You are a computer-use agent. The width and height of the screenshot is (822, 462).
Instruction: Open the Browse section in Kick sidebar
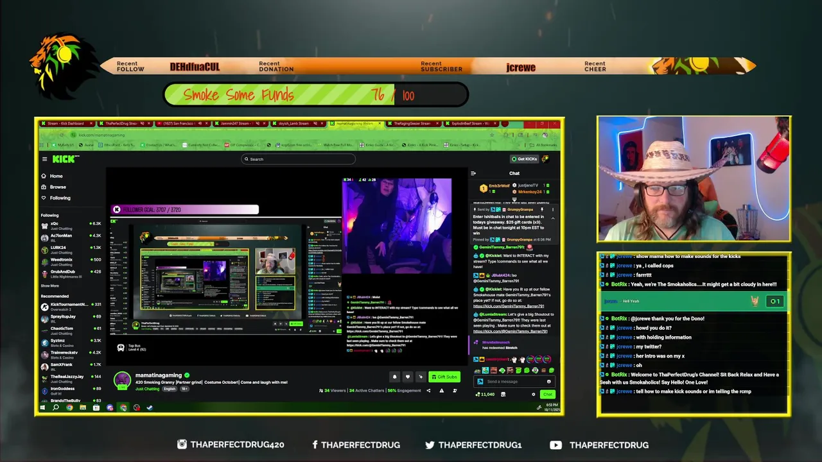click(54, 187)
